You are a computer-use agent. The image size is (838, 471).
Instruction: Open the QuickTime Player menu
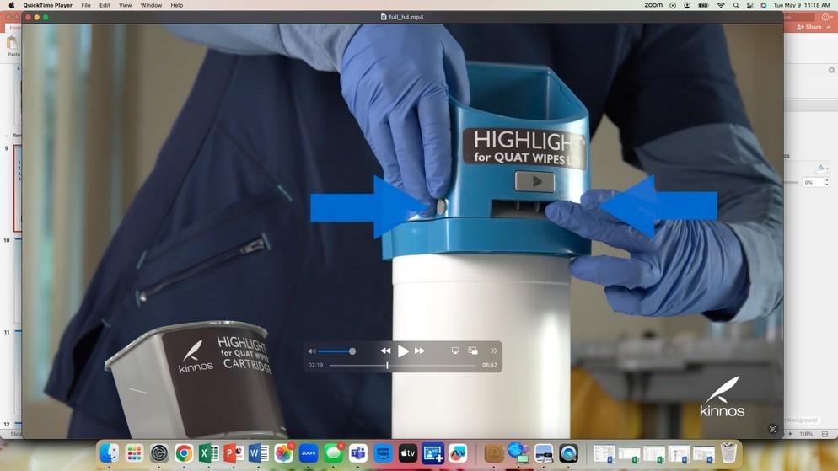(x=47, y=5)
